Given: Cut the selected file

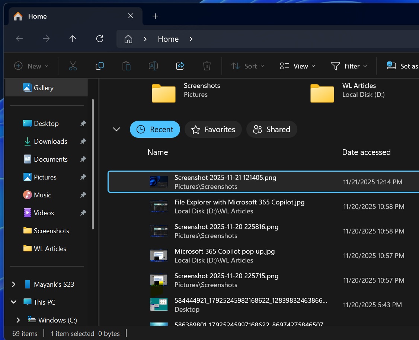Looking at the screenshot, I should (x=73, y=66).
